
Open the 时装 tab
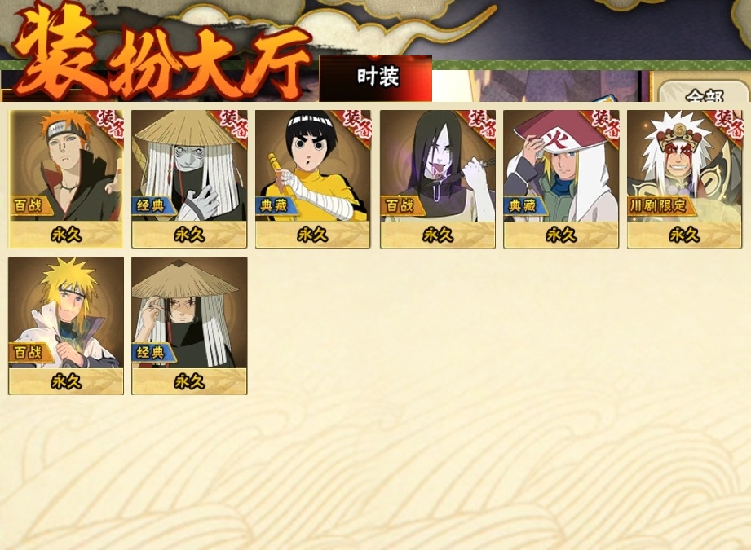click(x=376, y=78)
